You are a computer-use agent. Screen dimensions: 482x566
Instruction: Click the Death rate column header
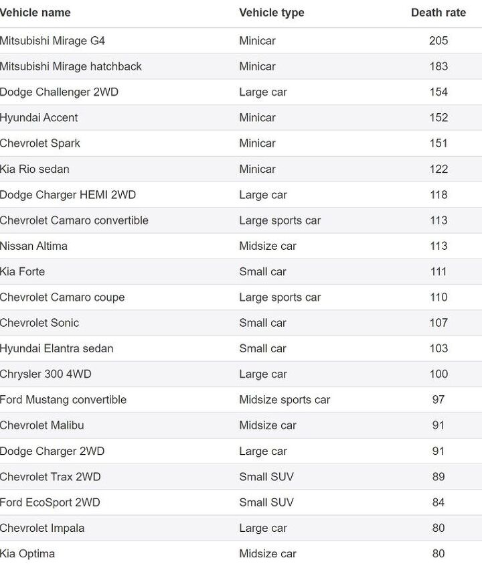438,13
